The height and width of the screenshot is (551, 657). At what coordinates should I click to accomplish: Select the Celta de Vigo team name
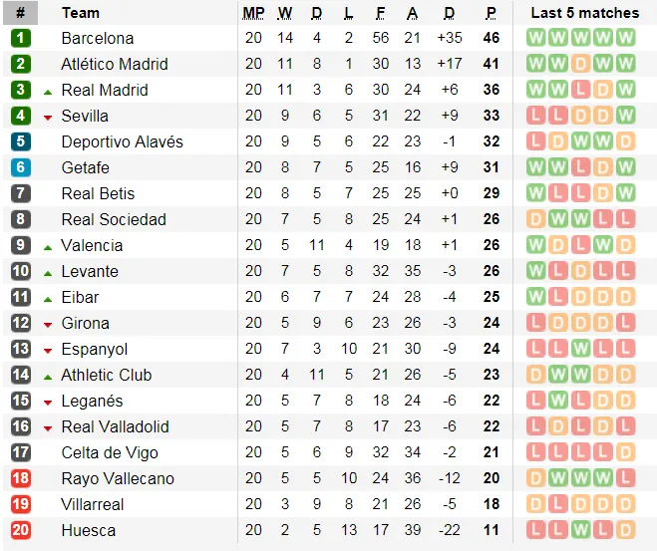pyautogui.click(x=110, y=452)
